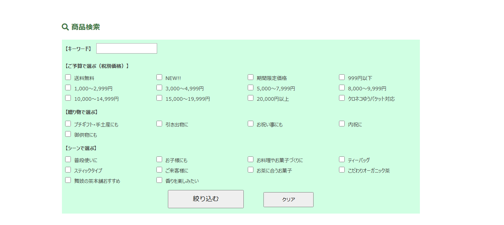The image size is (504, 225).
Task: Check the 1,000～2,999円 price range
Action: (x=68, y=87)
